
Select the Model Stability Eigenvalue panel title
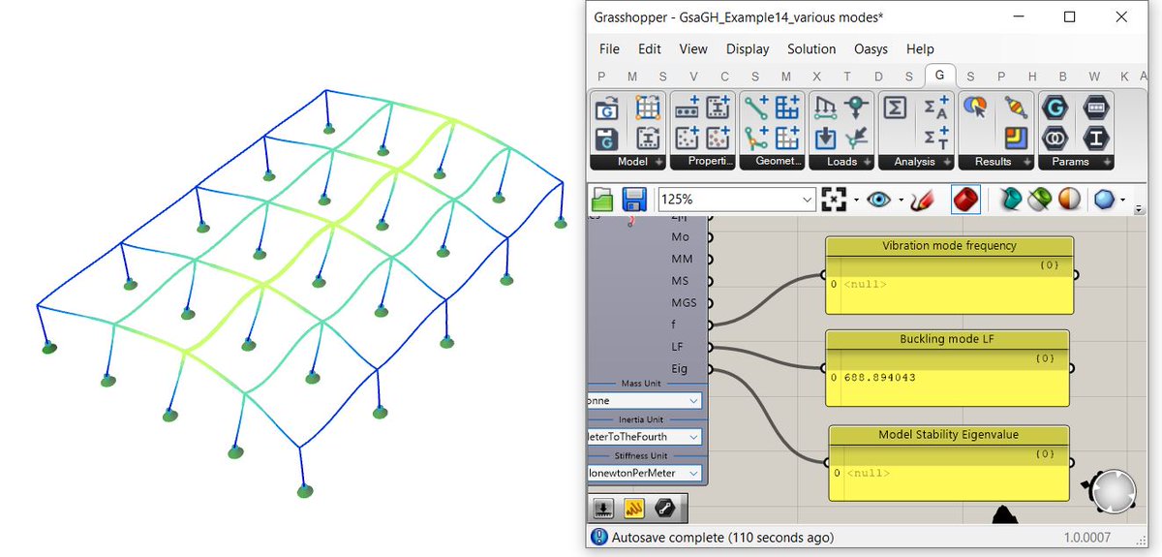949,435
